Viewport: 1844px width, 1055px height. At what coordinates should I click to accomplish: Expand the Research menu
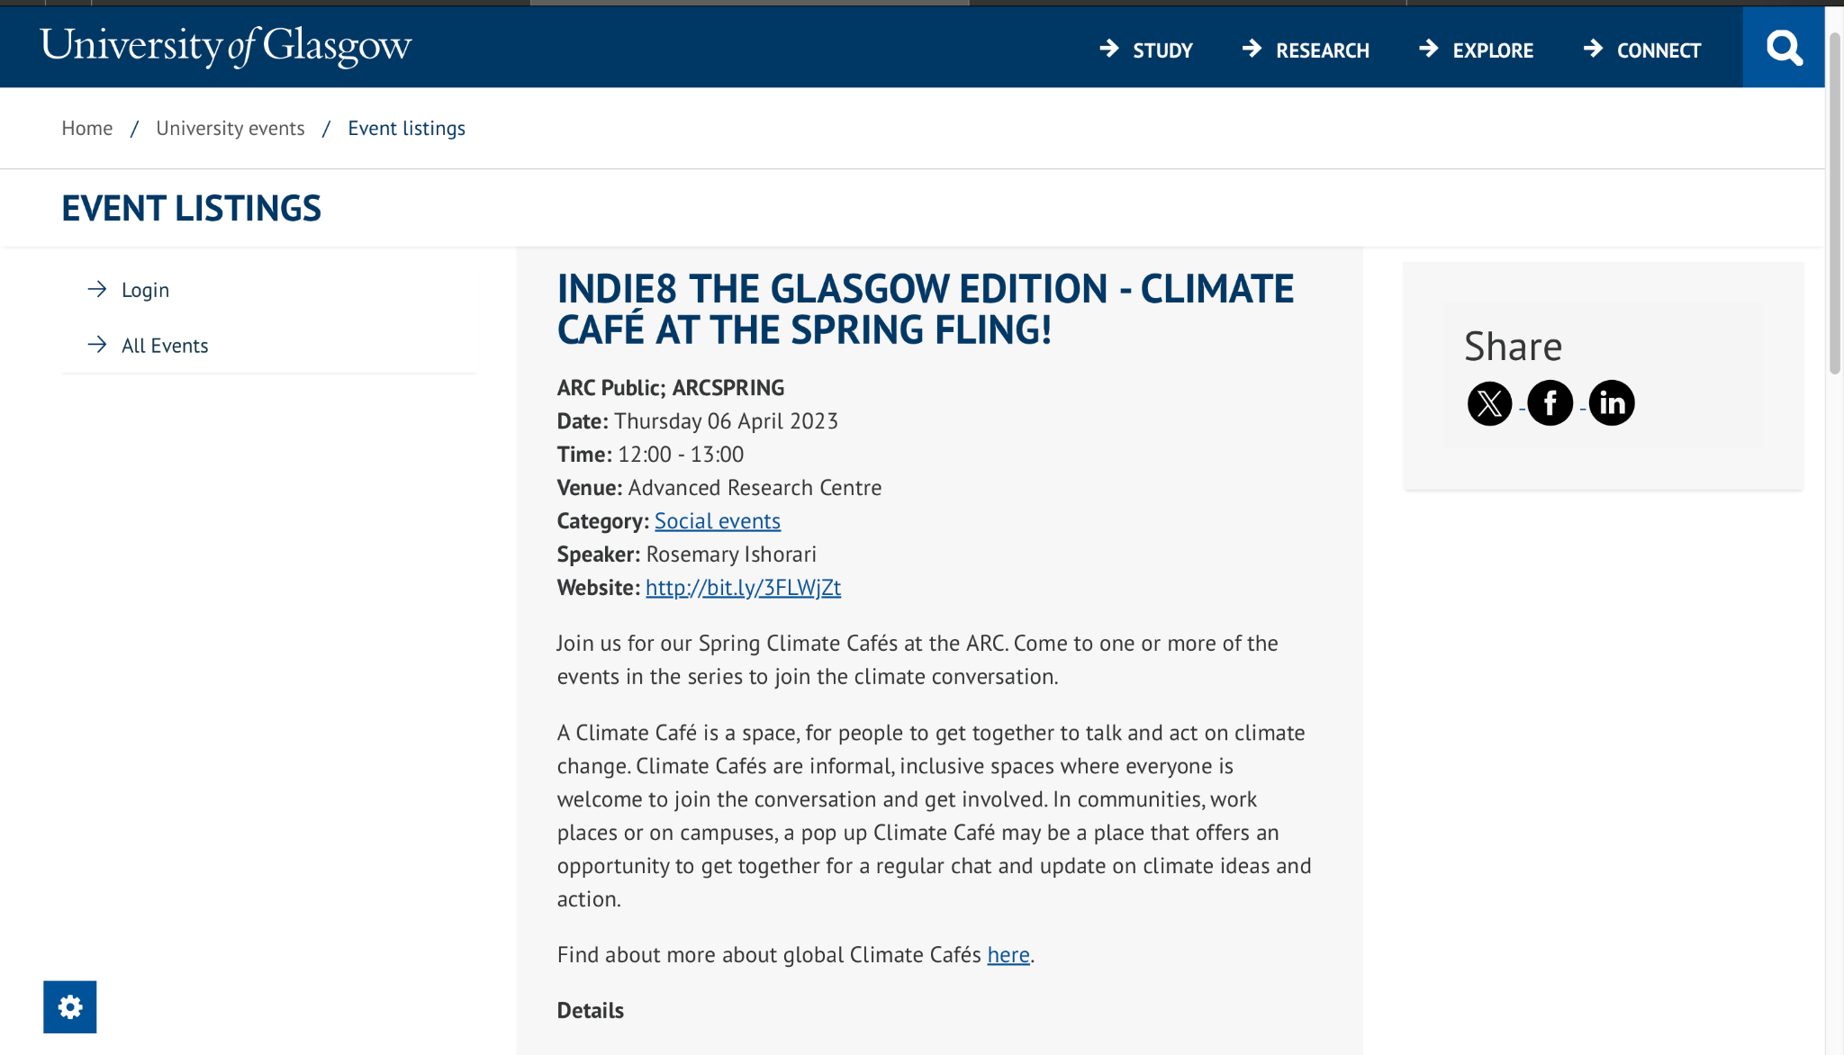click(x=1306, y=50)
